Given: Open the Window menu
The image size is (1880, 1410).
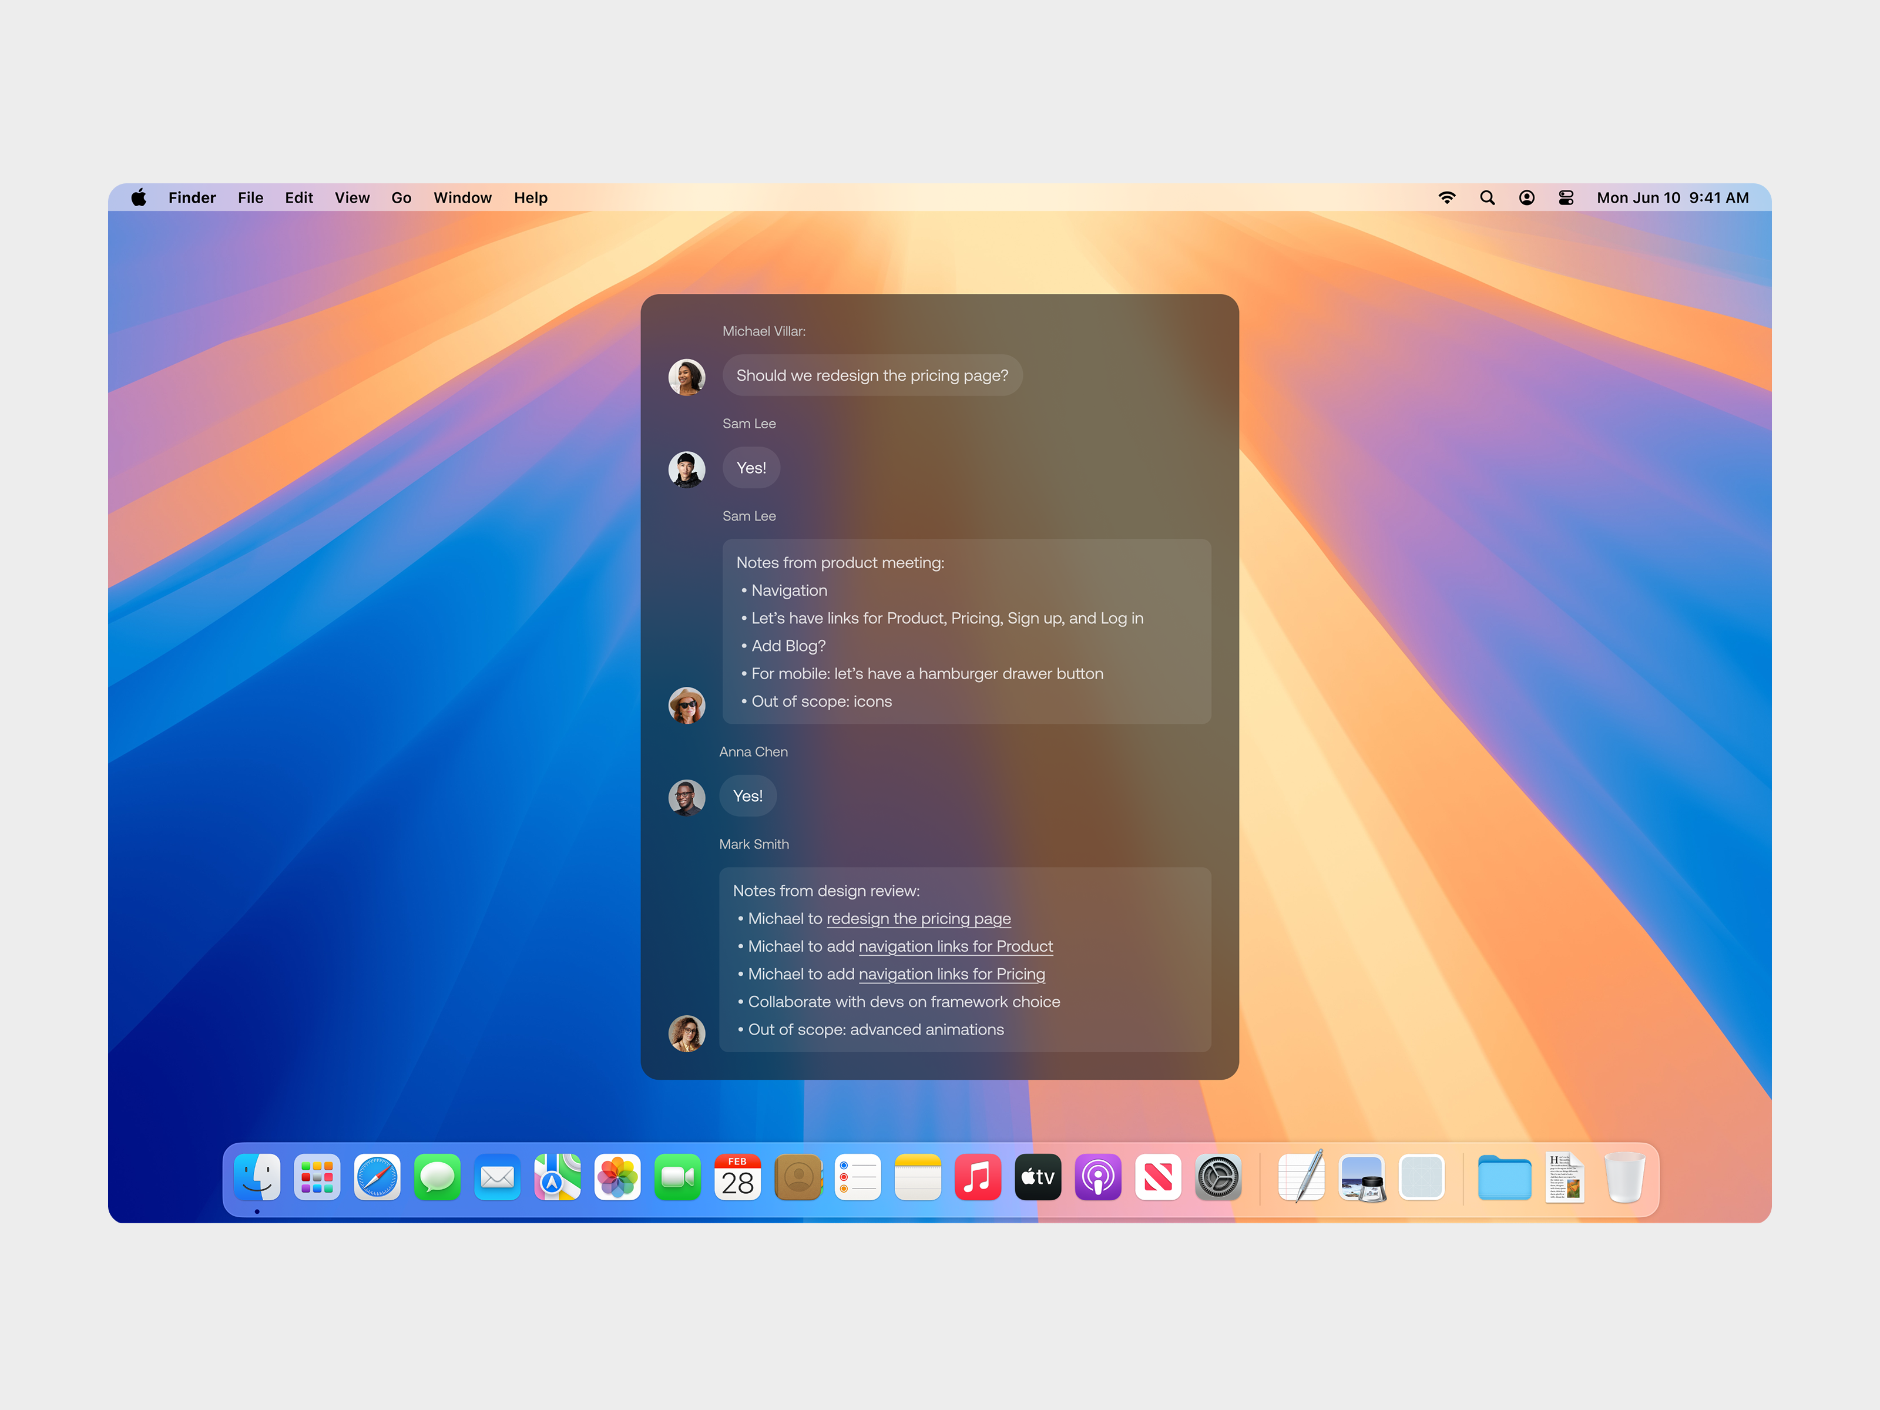Looking at the screenshot, I should (462, 197).
